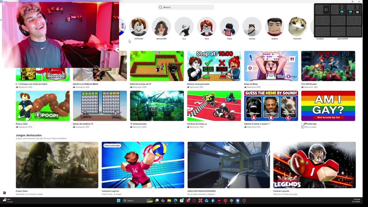The image size is (368, 207).
Task: Open Microsoft Store from the taskbar
Action: pyautogui.click(x=182, y=200)
